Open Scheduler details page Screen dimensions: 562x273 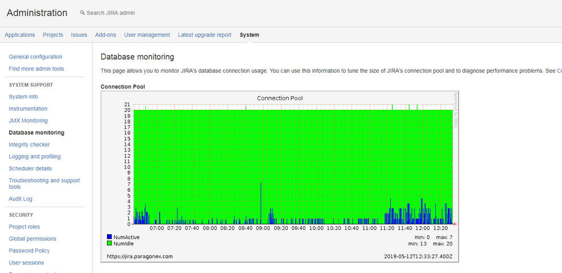[30, 168]
